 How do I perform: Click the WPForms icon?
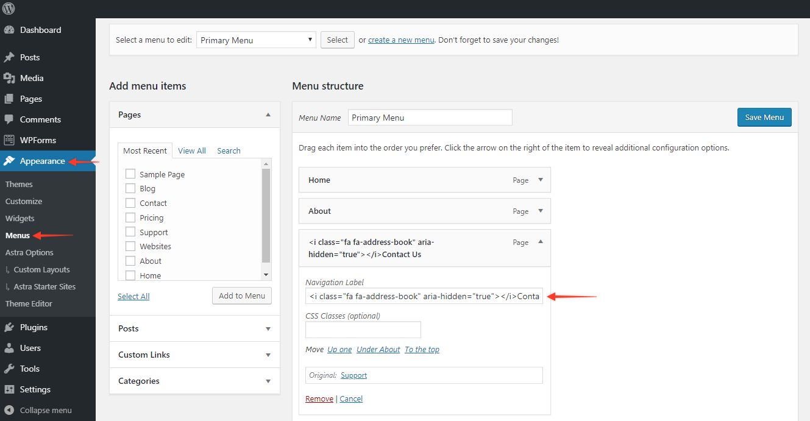[9, 140]
